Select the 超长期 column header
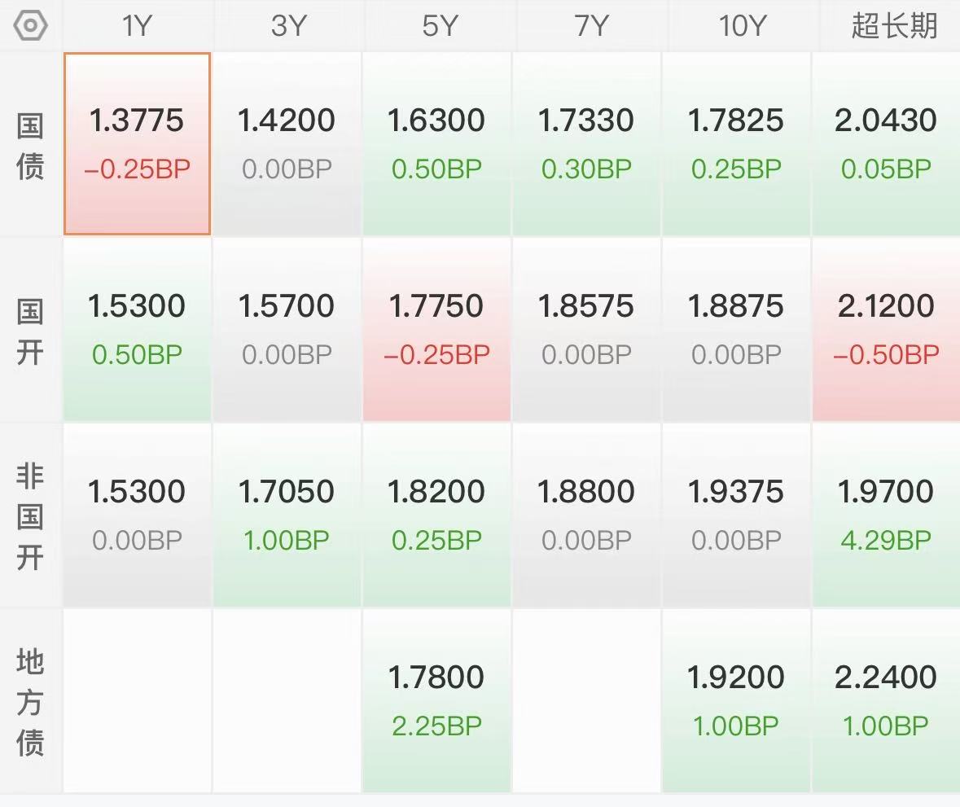The height and width of the screenshot is (807, 960). [x=894, y=26]
